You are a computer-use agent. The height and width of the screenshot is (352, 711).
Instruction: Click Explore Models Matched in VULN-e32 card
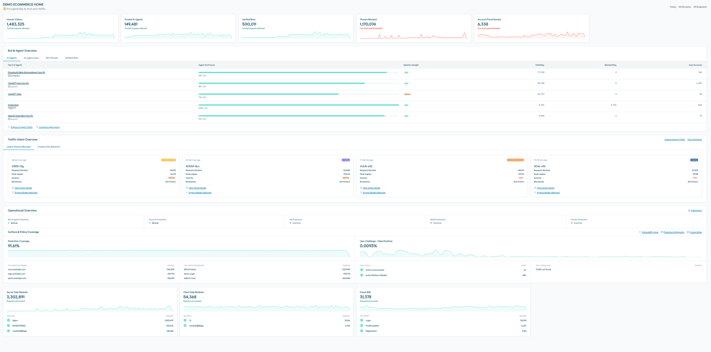coord(374,193)
